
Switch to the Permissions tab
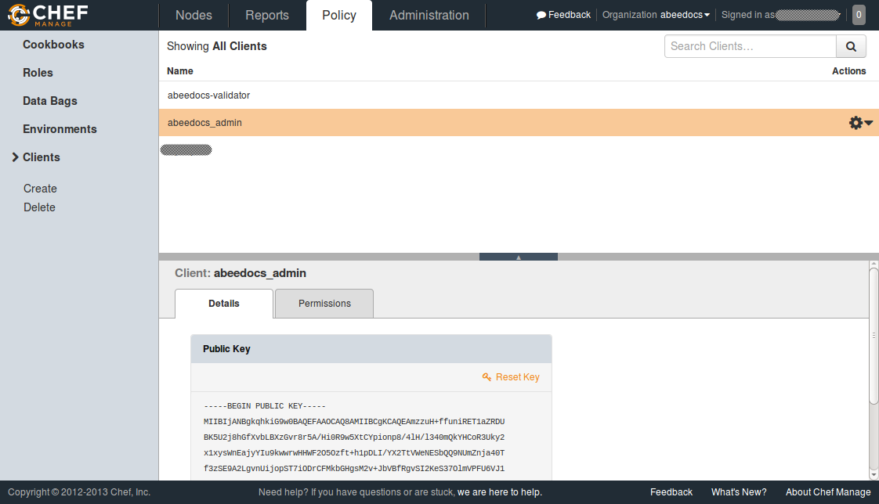pyautogui.click(x=324, y=304)
